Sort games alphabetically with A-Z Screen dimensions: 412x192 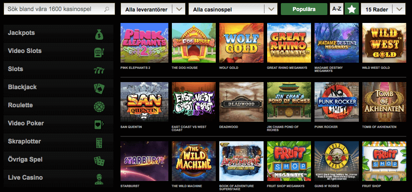pos(337,9)
